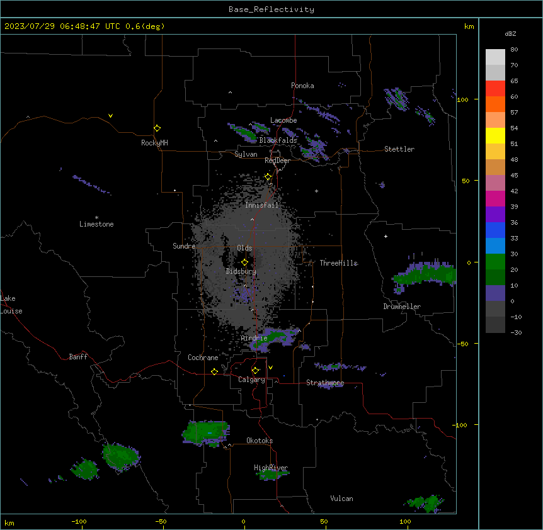Image resolution: width=543 pixels, height=530 pixels.
Task: Pick the bright green 30-20 dBZ swatch
Action: point(495,262)
